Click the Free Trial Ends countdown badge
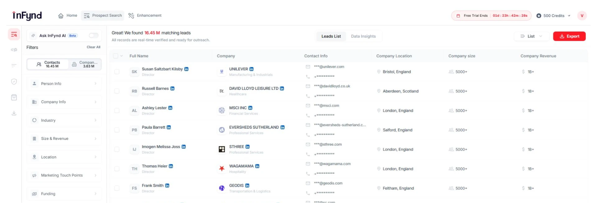The width and height of the screenshot is (597, 203). click(x=492, y=15)
